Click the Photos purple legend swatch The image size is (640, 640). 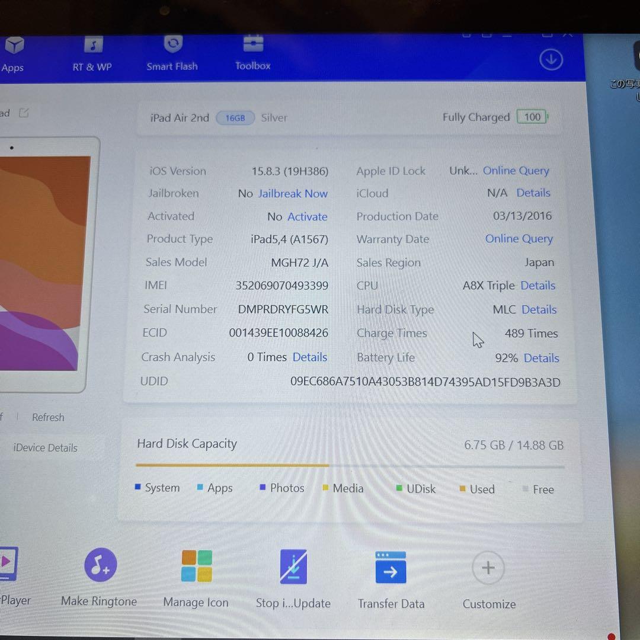[x=263, y=487]
